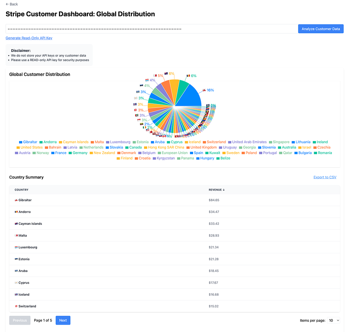Click the Andorra flag icon in table
Screen dimensions: 353x332
click(x=16, y=212)
